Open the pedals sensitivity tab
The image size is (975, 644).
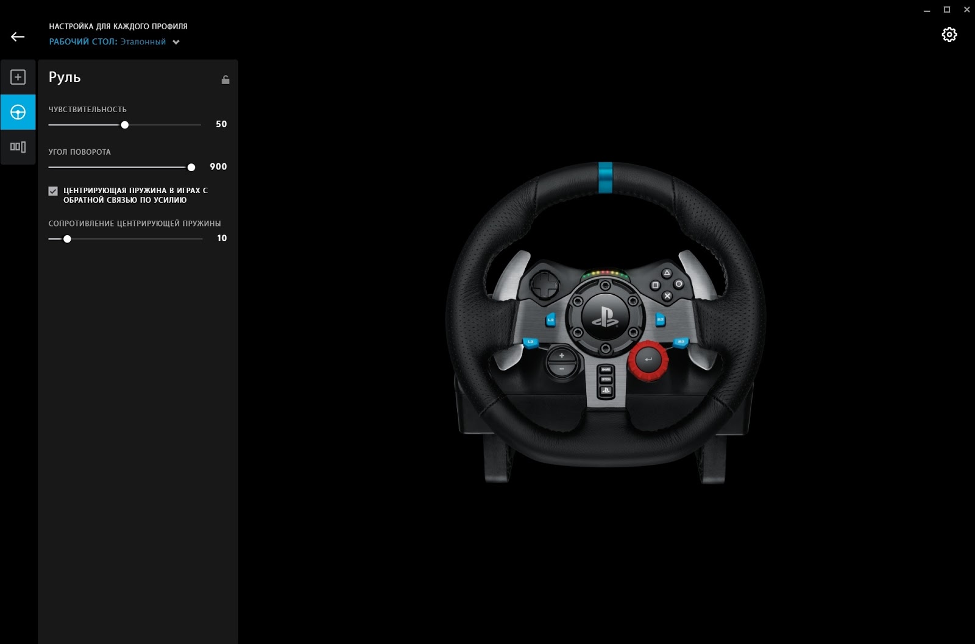coord(18,147)
